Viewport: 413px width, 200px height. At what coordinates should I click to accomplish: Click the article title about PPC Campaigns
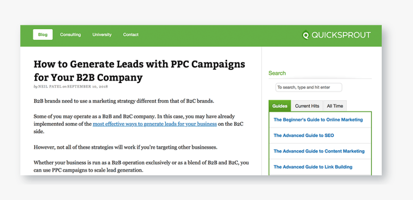coord(139,71)
